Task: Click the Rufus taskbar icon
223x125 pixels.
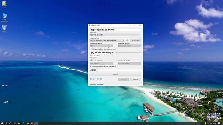Action: (x=36, y=123)
